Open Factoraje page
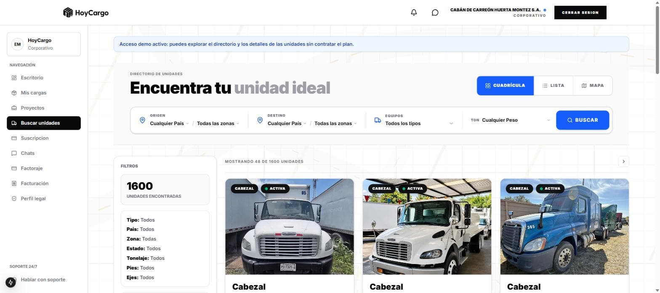660x293 pixels. point(44,168)
